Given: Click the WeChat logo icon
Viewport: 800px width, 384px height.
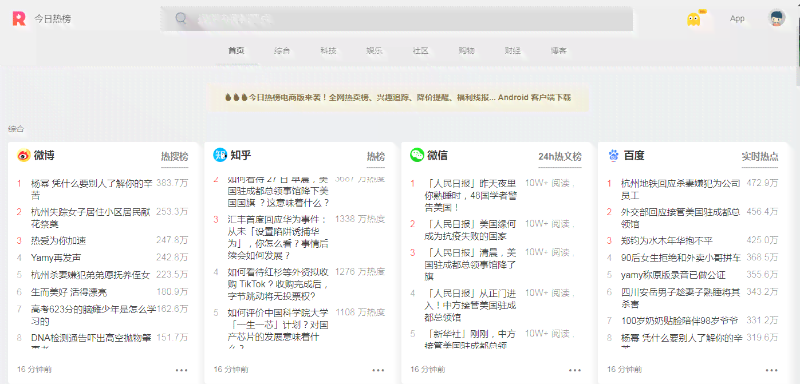Looking at the screenshot, I should [417, 155].
